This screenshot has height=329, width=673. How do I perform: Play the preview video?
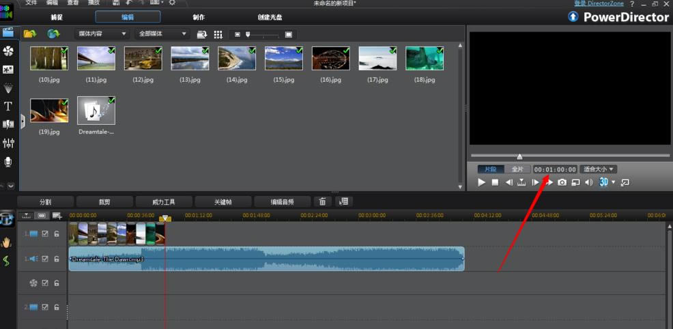point(482,182)
